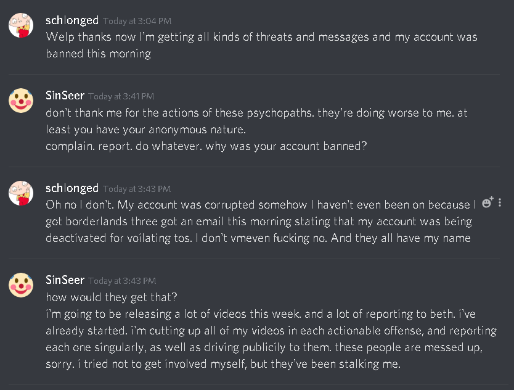This screenshot has width=514, height=390.
Task: Open the three-dot message options menu
Action: (x=500, y=202)
